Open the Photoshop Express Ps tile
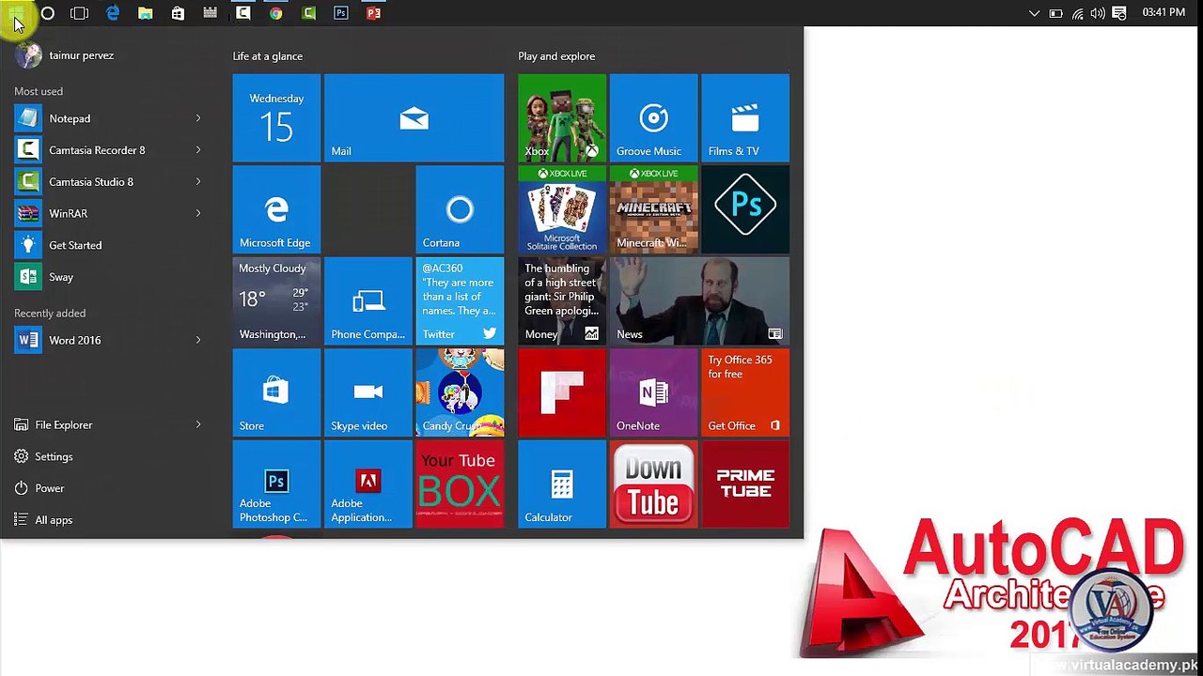 pyautogui.click(x=745, y=210)
